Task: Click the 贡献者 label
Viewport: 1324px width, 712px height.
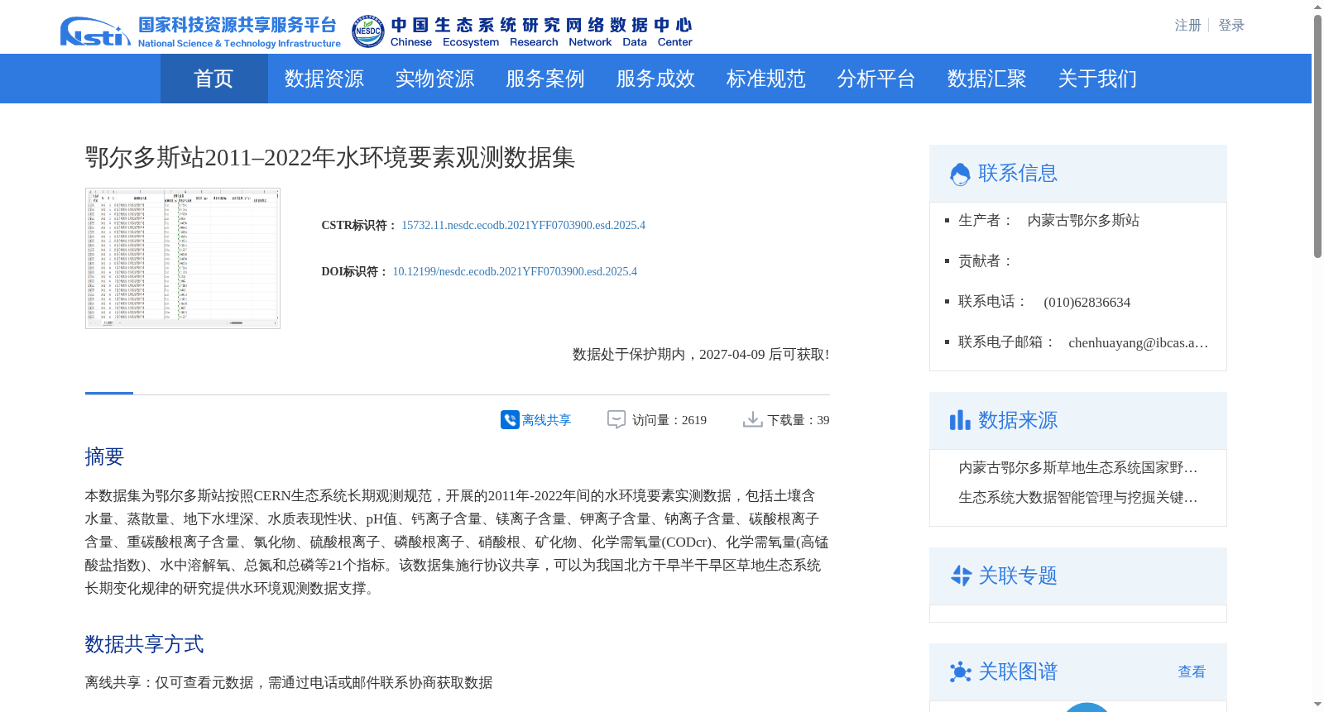Action: 986,261
